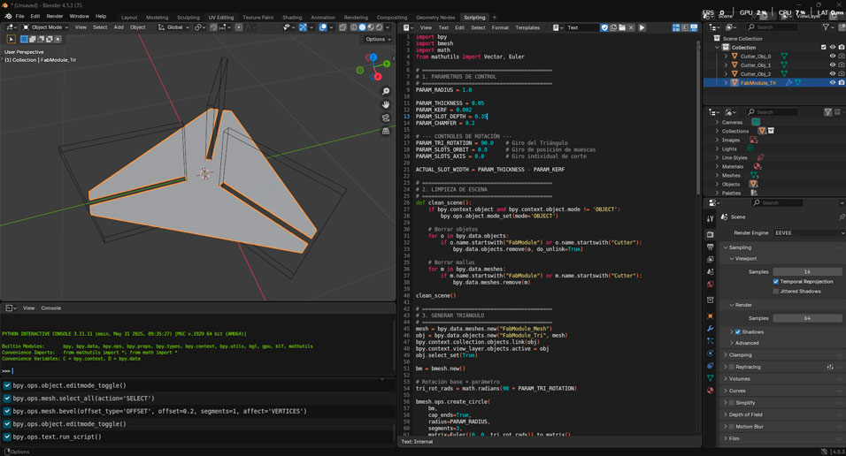Switch to the Geometry Nodes workspace tab
The image size is (846, 456).
[x=436, y=17]
